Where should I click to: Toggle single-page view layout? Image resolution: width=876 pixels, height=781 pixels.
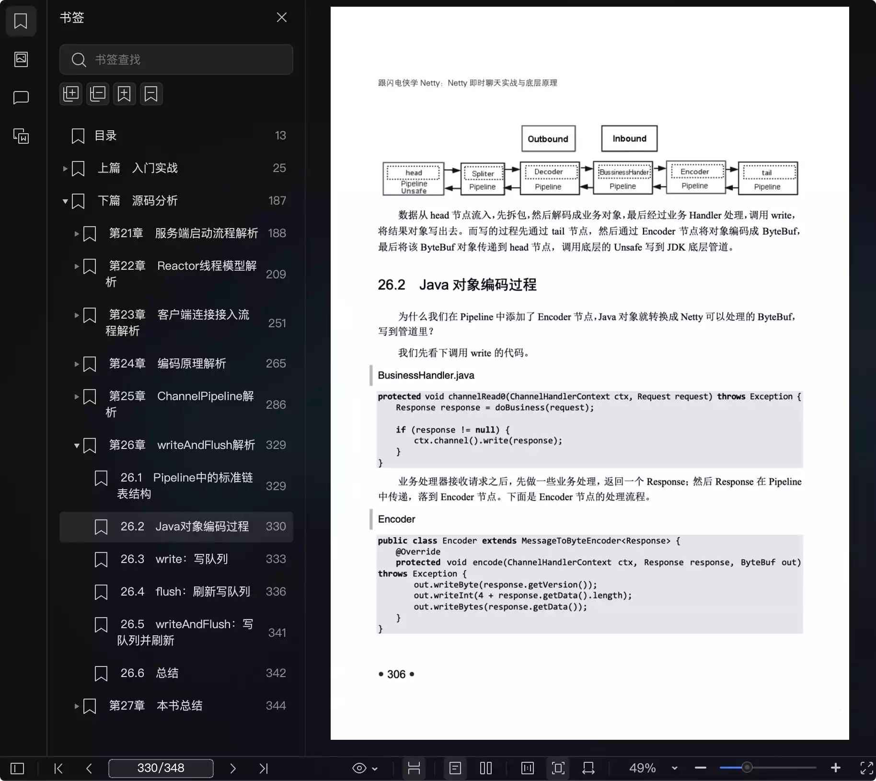(x=455, y=768)
